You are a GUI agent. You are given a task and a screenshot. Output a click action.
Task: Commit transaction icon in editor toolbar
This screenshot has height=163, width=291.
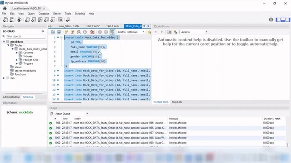tap(100, 32)
